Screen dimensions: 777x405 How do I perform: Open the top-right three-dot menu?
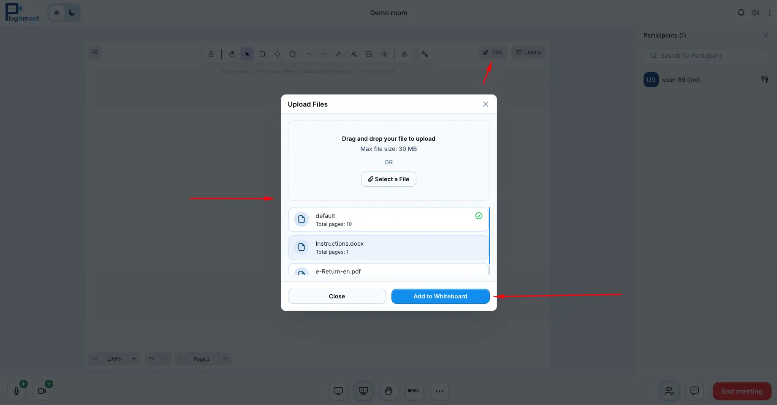point(769,12)
